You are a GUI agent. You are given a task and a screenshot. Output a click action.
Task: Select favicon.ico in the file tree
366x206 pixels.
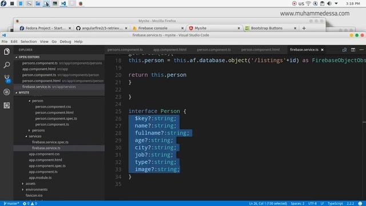pos(34,195)
